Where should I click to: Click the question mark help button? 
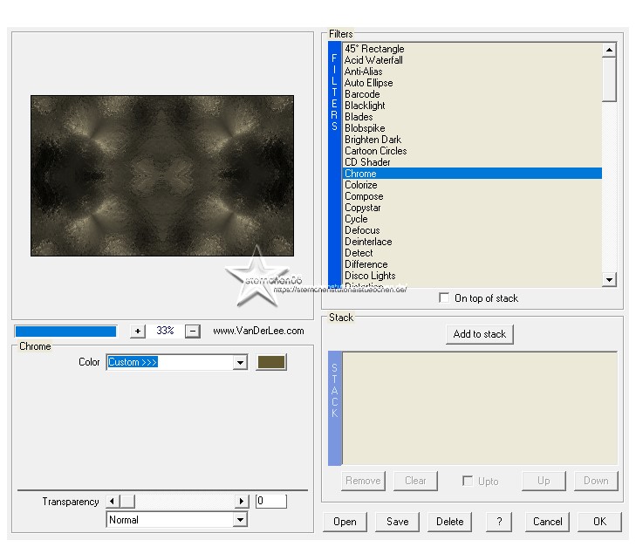click(498, 522)
